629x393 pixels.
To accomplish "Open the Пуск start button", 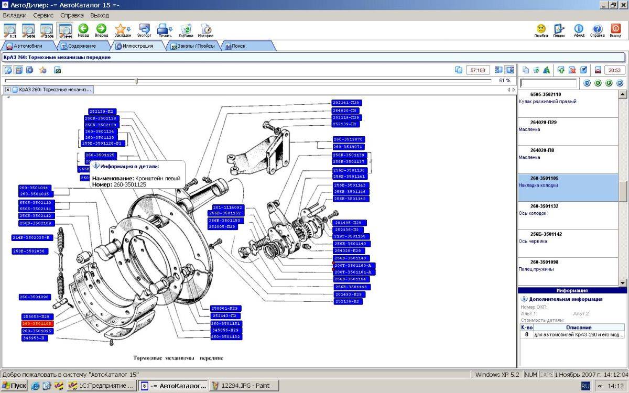I will (x=14, y=386).
